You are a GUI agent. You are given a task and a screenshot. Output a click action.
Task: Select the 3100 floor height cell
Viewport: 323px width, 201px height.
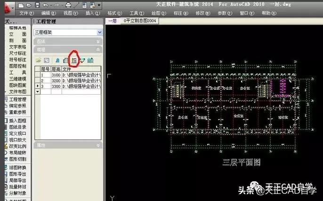pos(56,75)
